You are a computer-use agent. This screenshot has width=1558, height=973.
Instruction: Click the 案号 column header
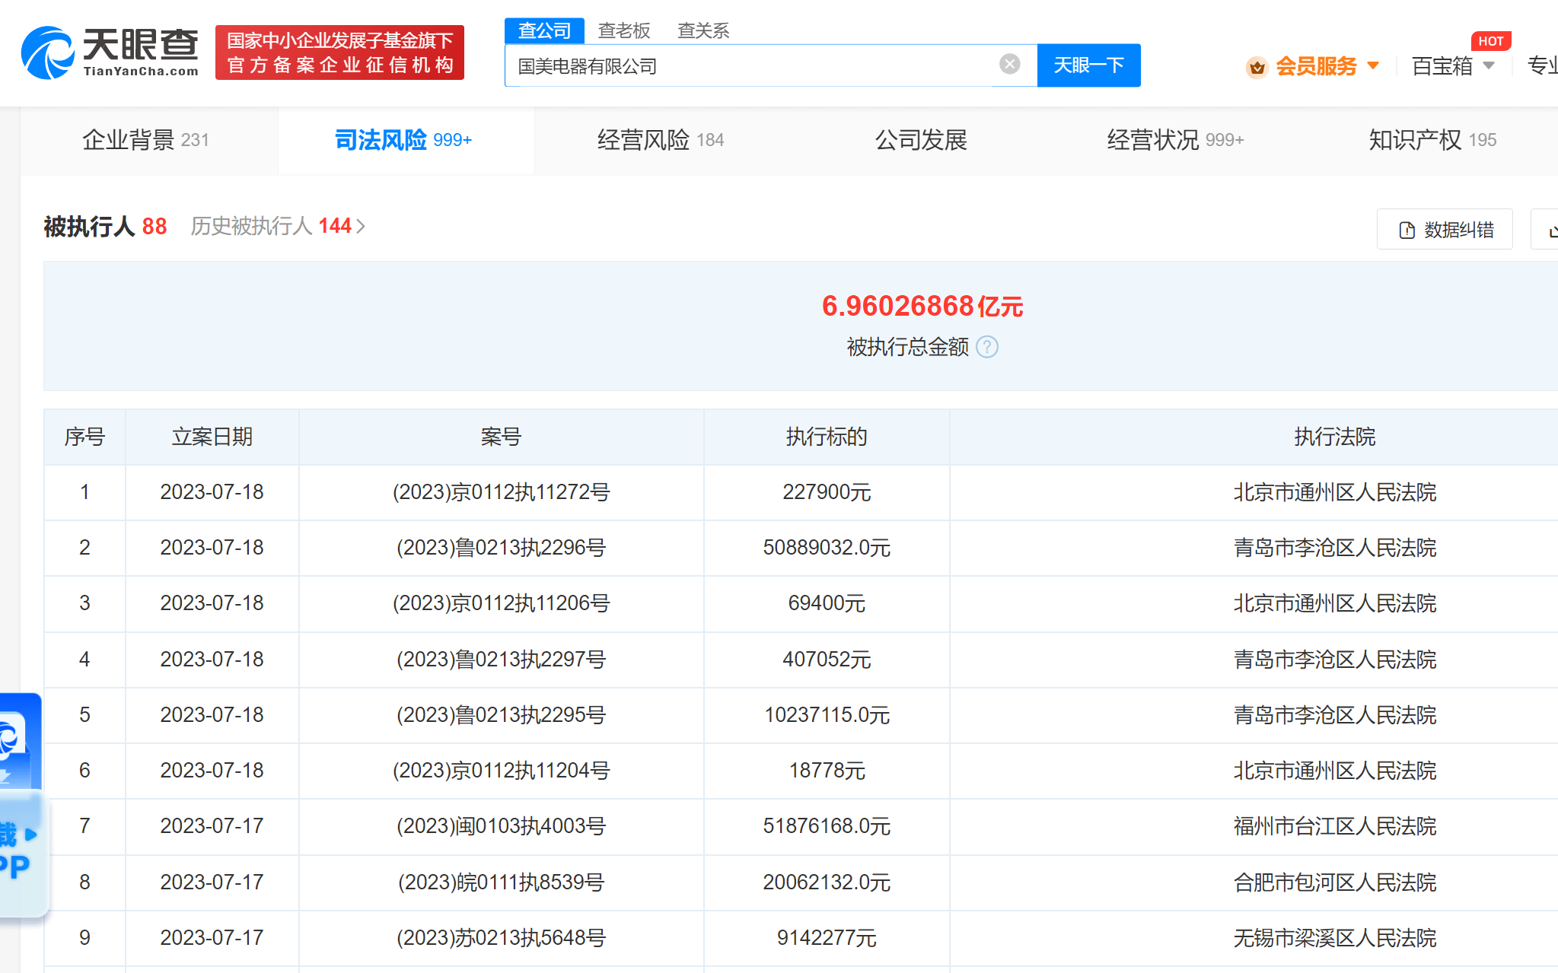pos(501,437)
